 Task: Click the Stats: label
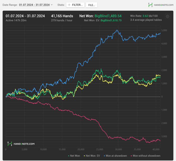coord(61,5)
